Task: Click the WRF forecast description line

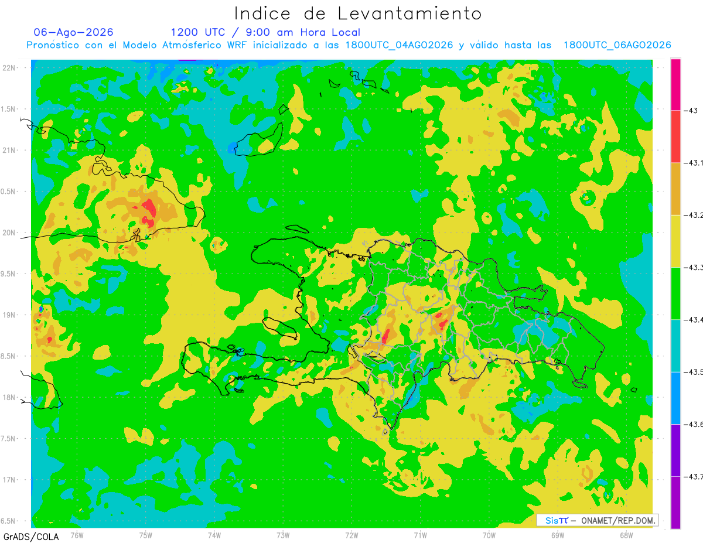Action: [x=349, y=45]
